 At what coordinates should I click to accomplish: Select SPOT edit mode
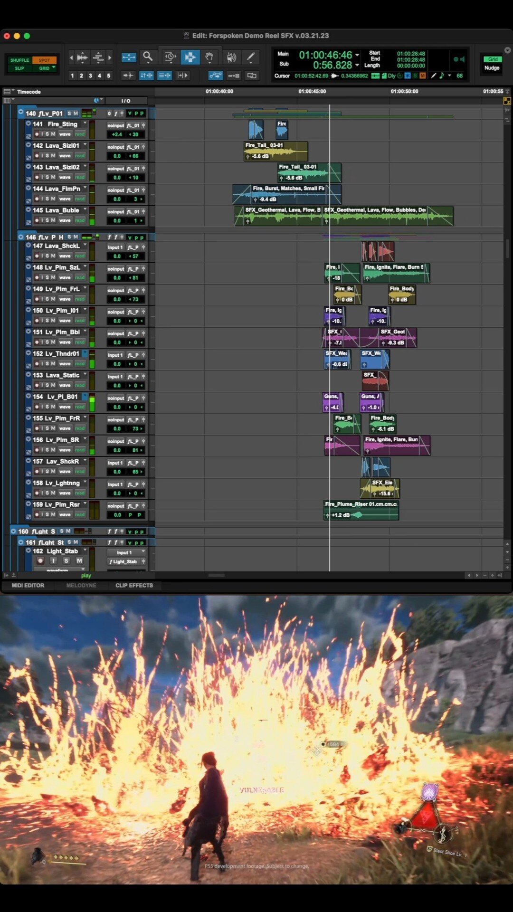(44, 60)
